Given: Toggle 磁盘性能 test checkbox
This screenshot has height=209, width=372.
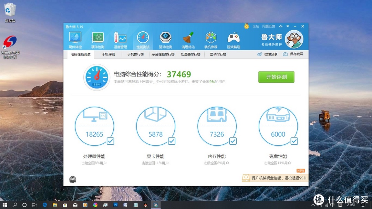Looking at the screenshot, I should pos(294,141).
